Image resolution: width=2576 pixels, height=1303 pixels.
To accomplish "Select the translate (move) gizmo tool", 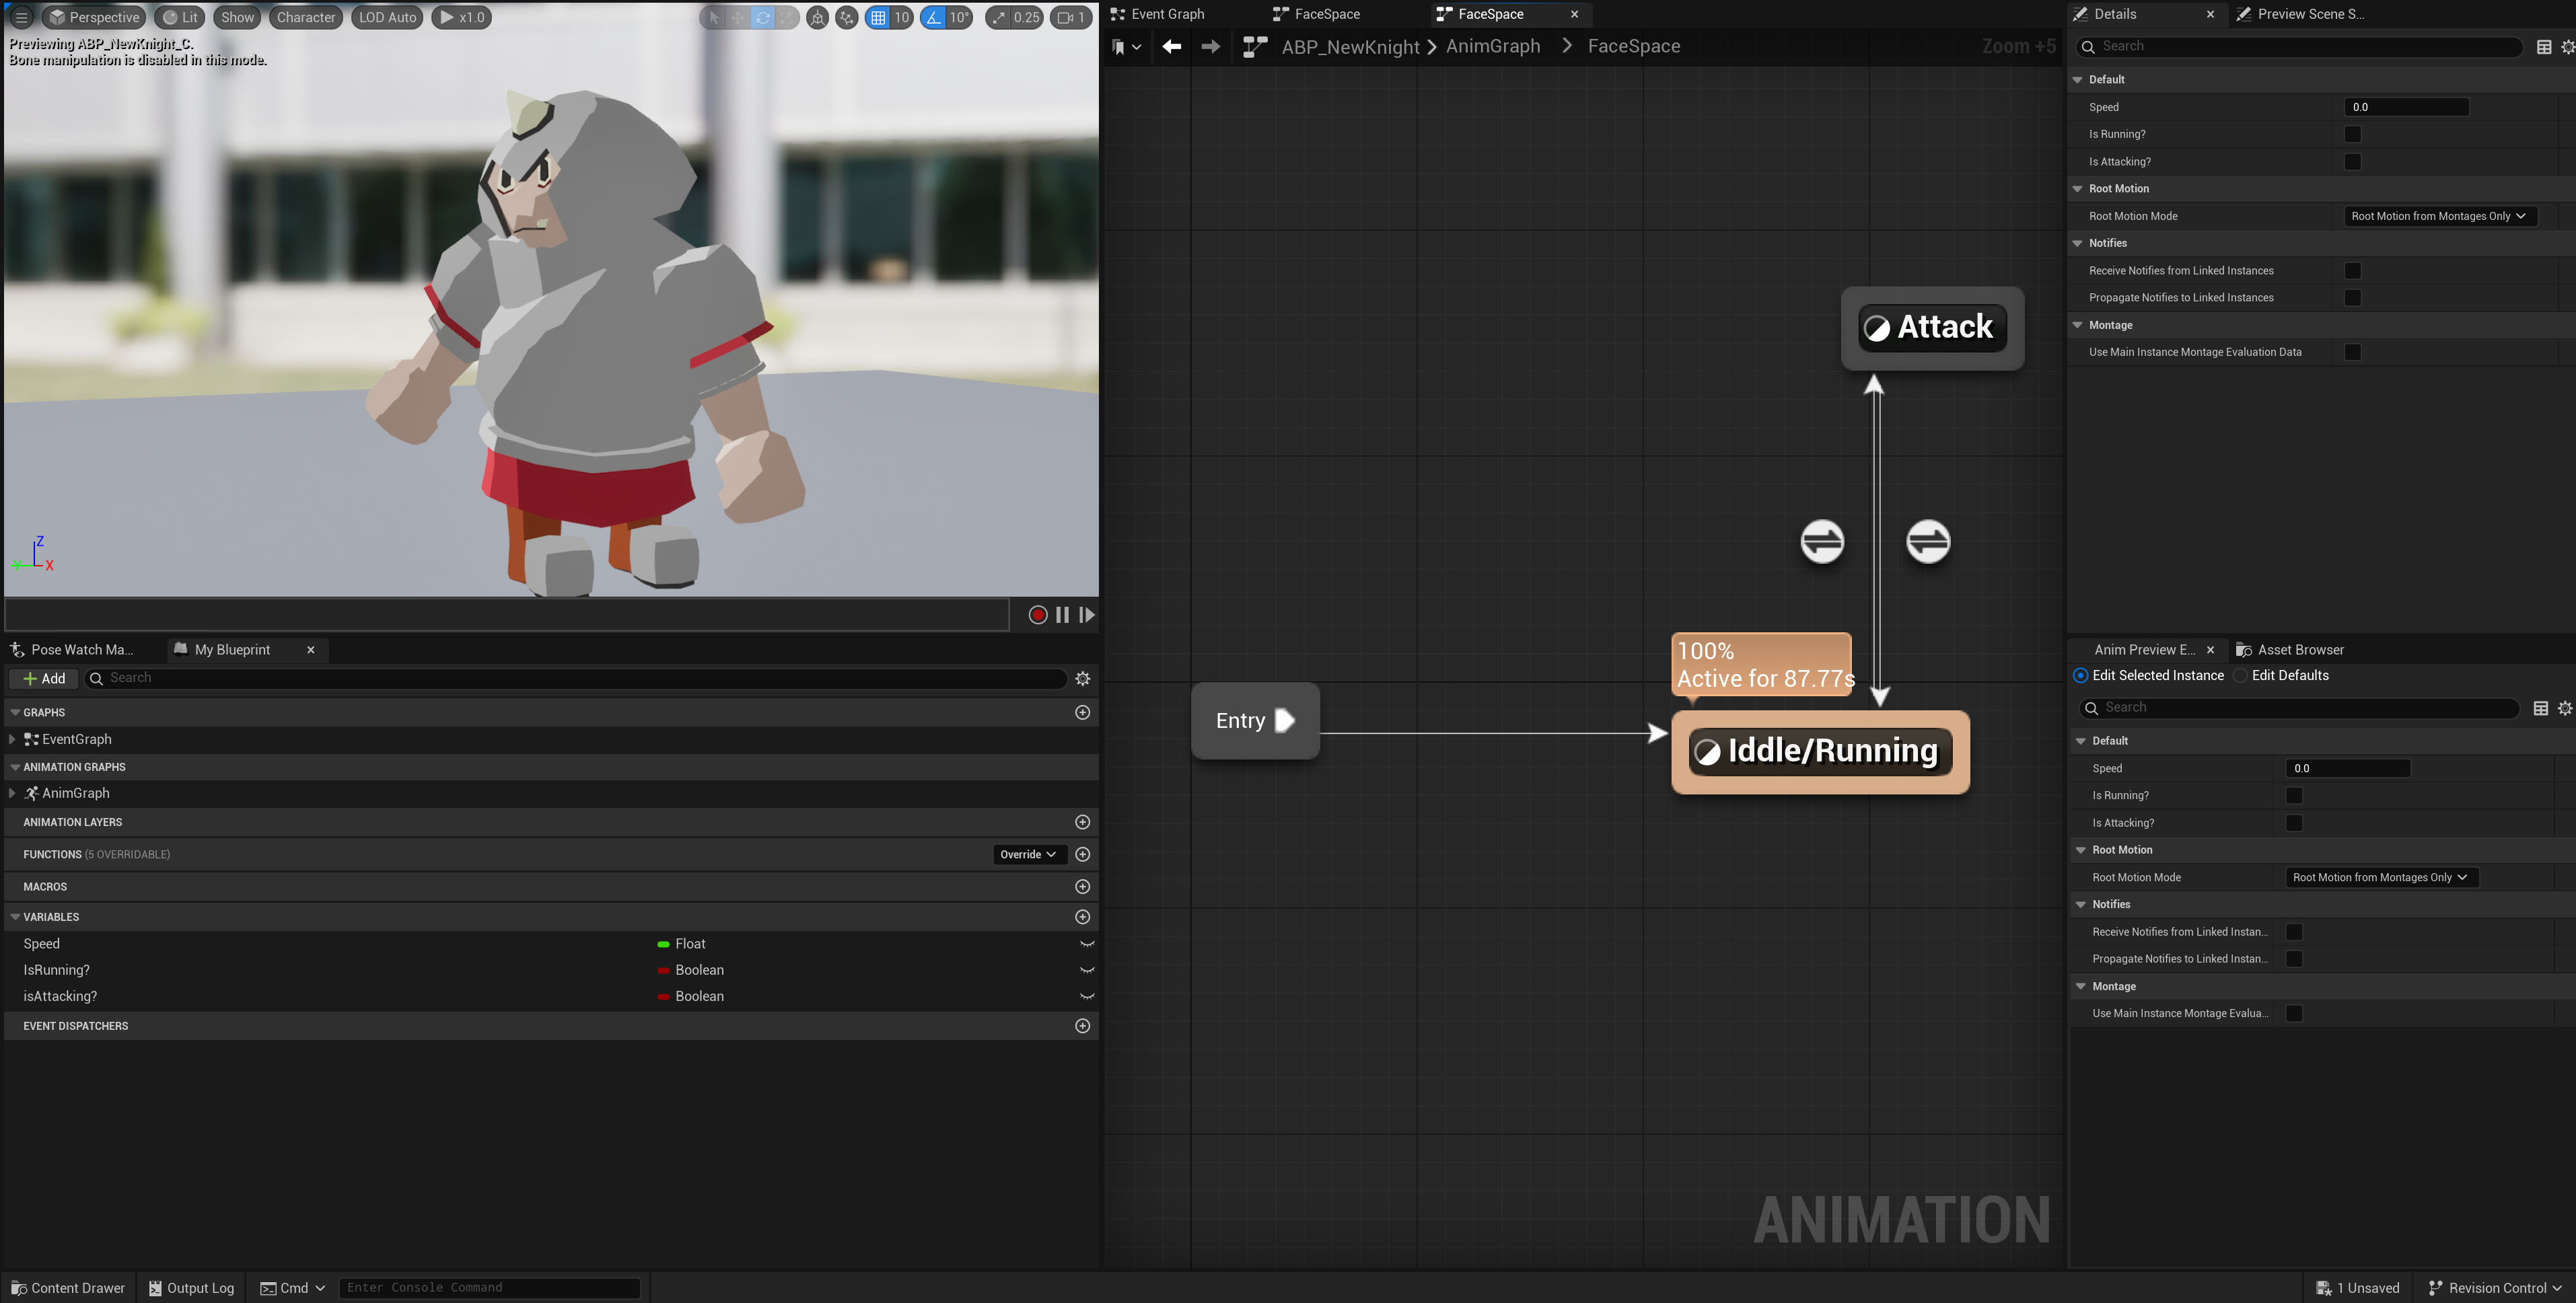I will (x=737, y=17).
